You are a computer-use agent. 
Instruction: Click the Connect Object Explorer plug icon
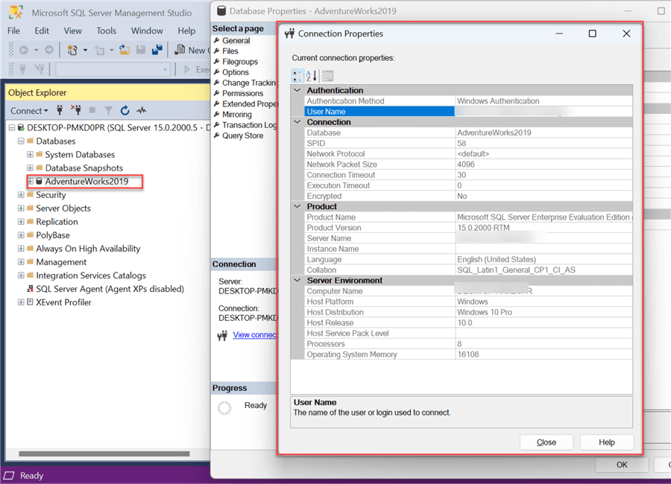(60, 111)
